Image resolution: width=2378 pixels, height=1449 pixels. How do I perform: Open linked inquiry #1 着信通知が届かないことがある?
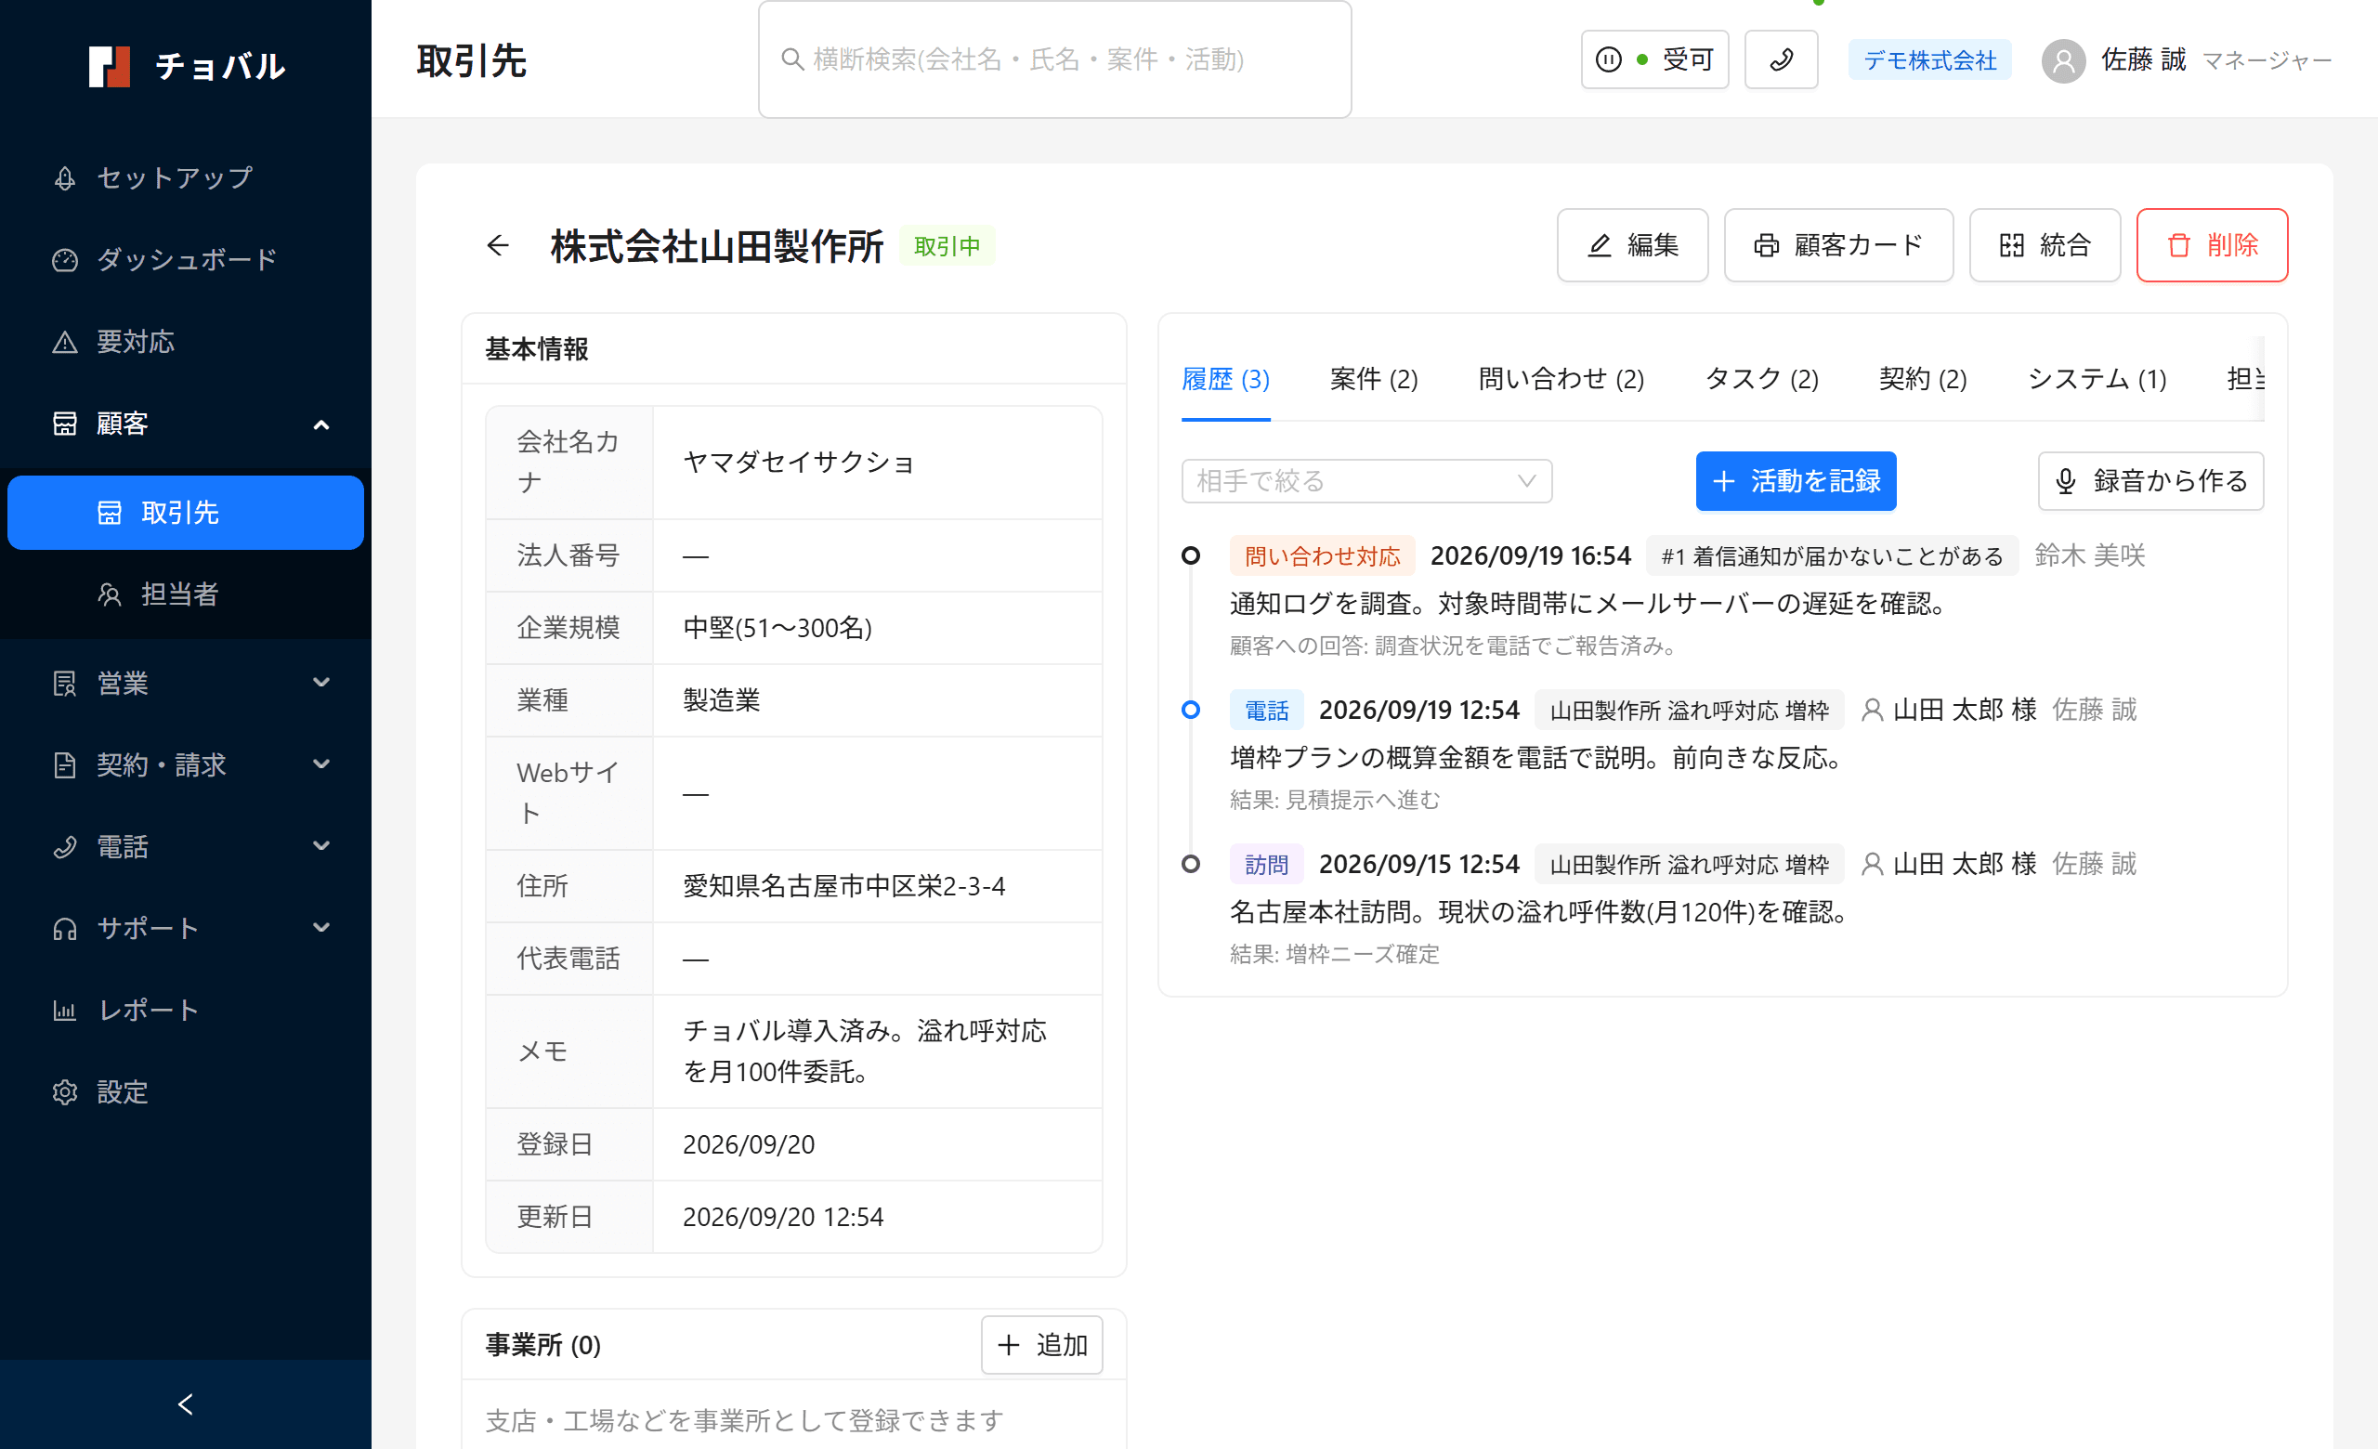[x=1831, y=555]
